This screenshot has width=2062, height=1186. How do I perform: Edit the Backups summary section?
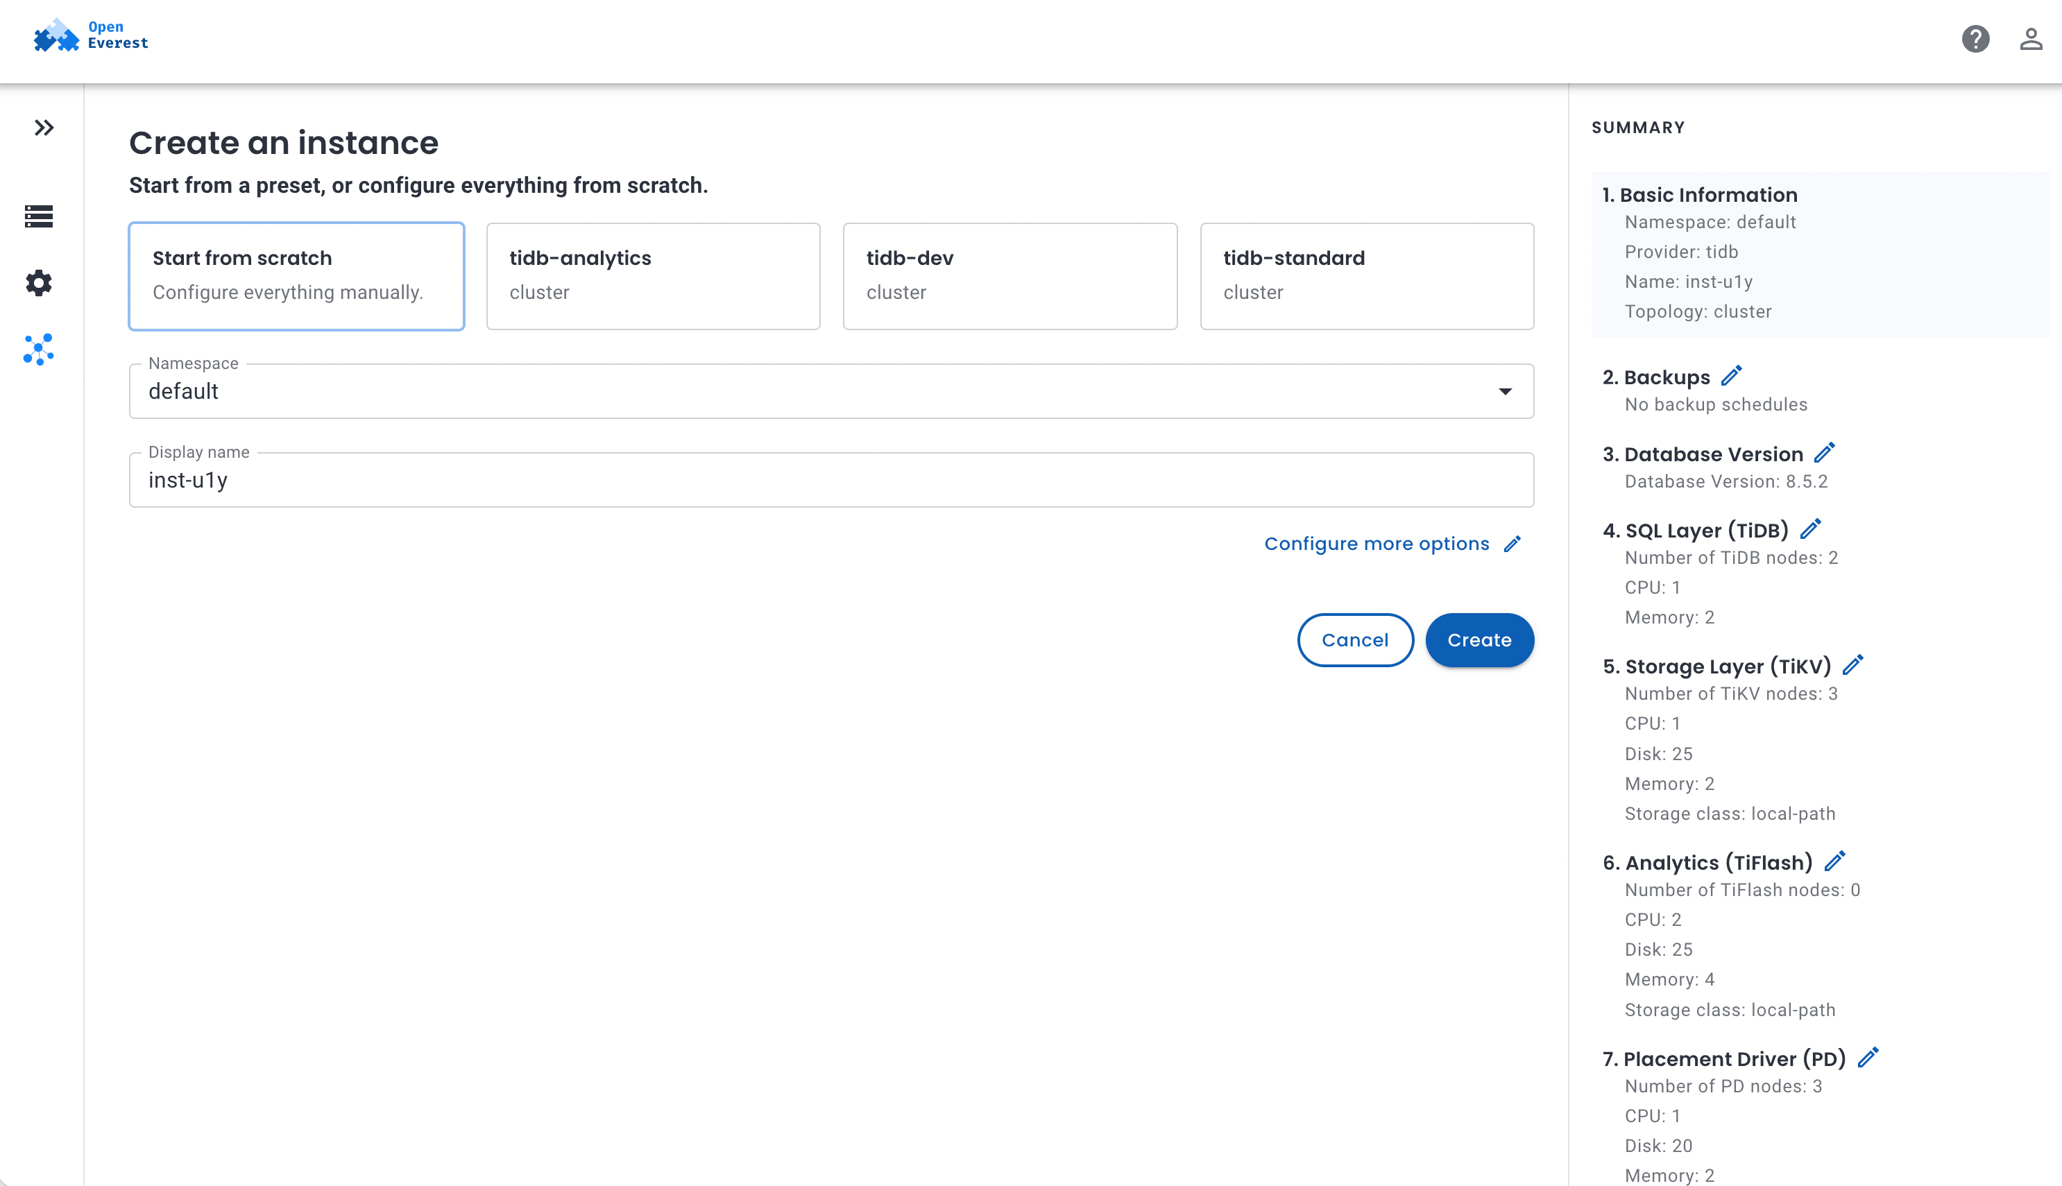1731,375
